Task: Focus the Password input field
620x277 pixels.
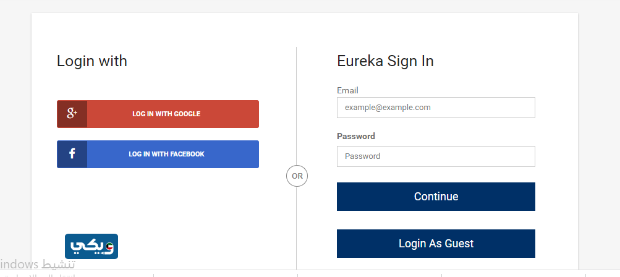Action: tap(436, 156)
